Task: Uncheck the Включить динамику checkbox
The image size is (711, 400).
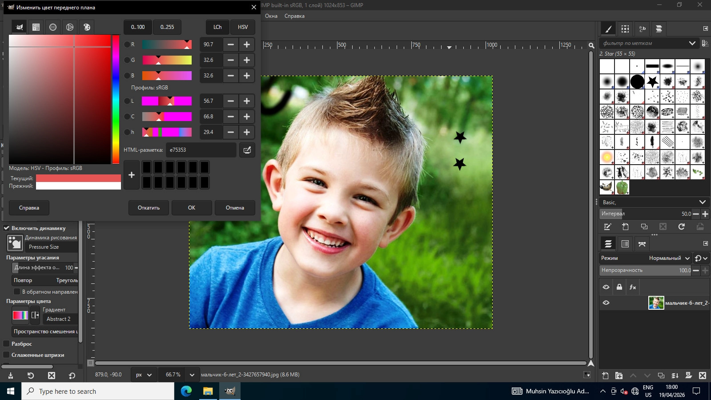Action: point(7,228)
